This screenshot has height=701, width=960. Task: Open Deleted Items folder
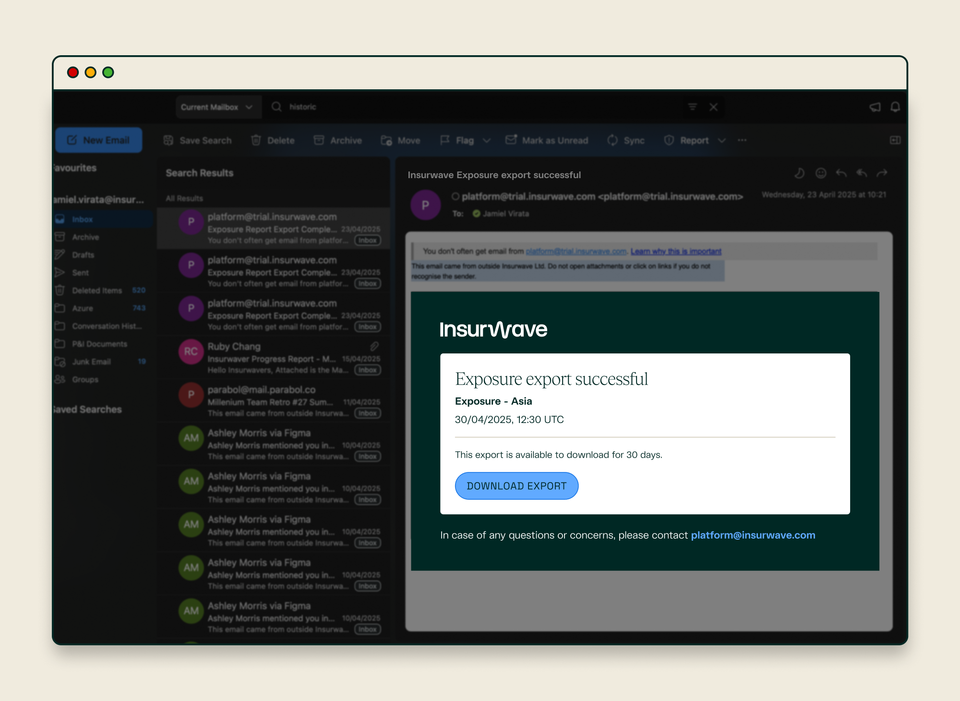tap(103, 290)
